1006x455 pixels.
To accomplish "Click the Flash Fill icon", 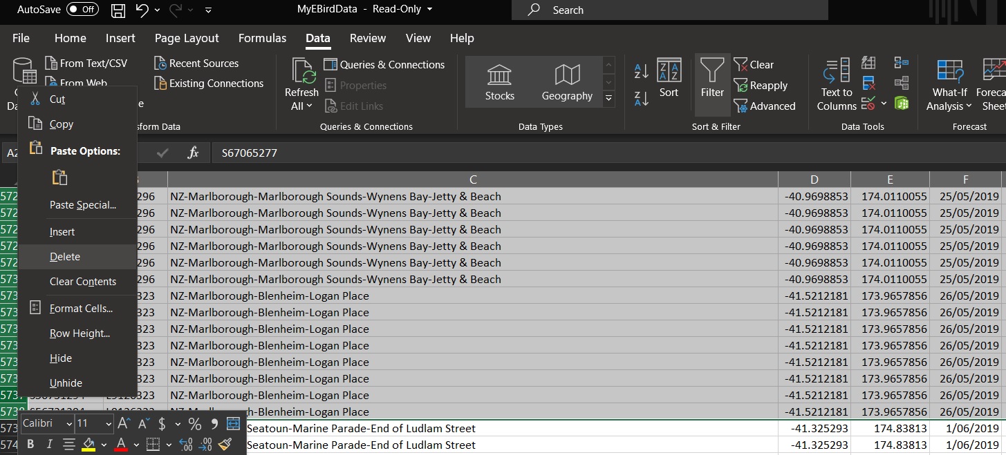I will tap(869, 64).
